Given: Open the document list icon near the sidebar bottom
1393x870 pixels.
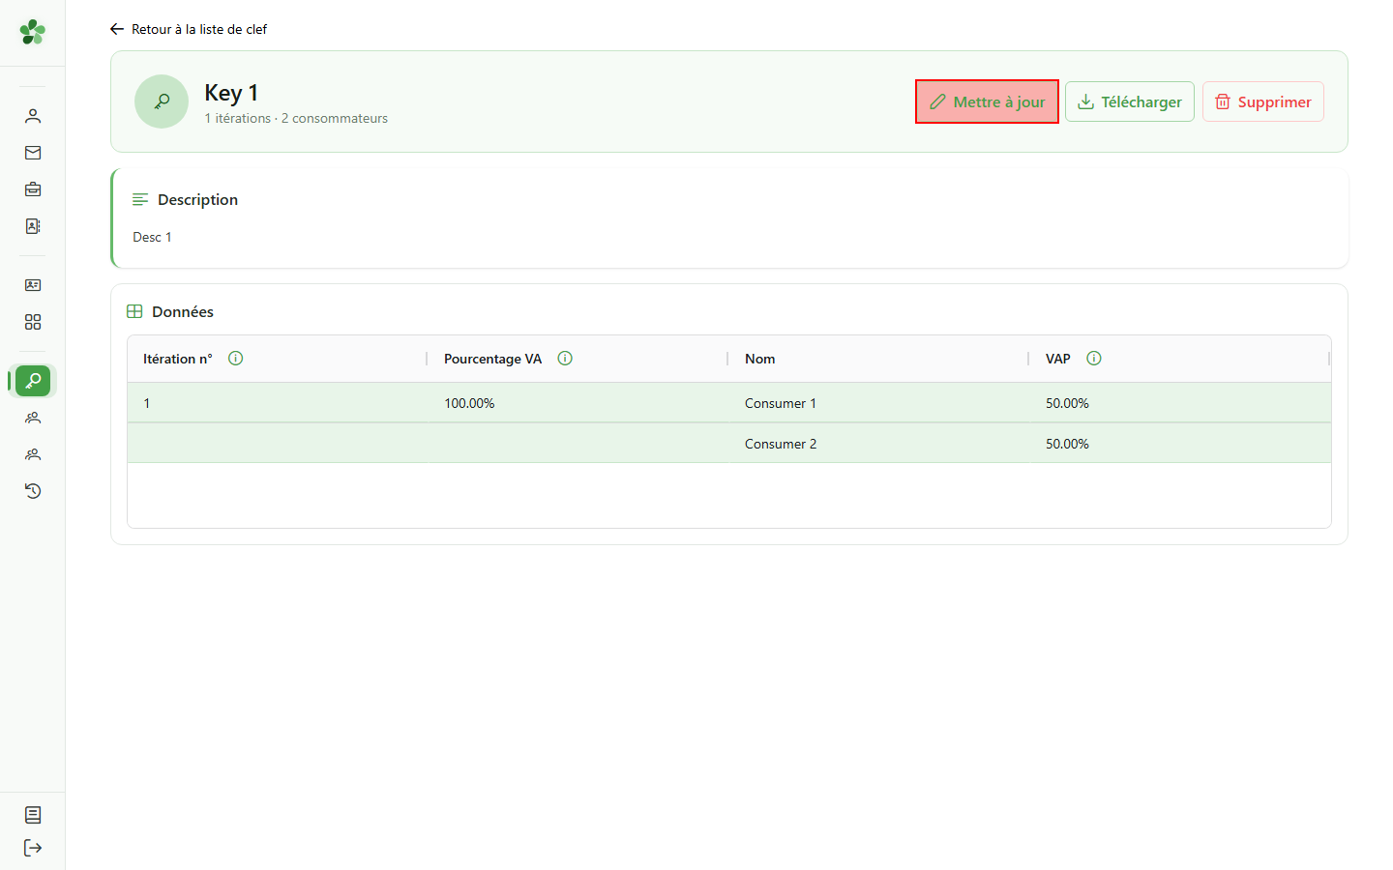Looking at the screenshot, I should pos(33,815).
